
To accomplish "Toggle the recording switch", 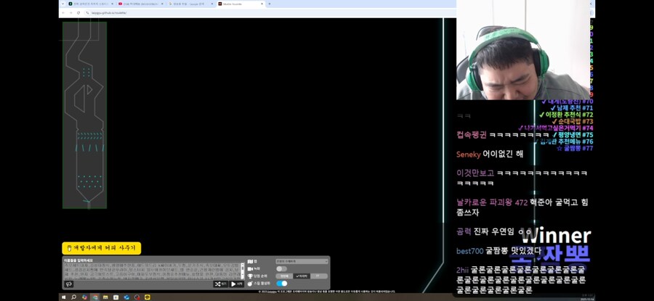I will (281, 268).
